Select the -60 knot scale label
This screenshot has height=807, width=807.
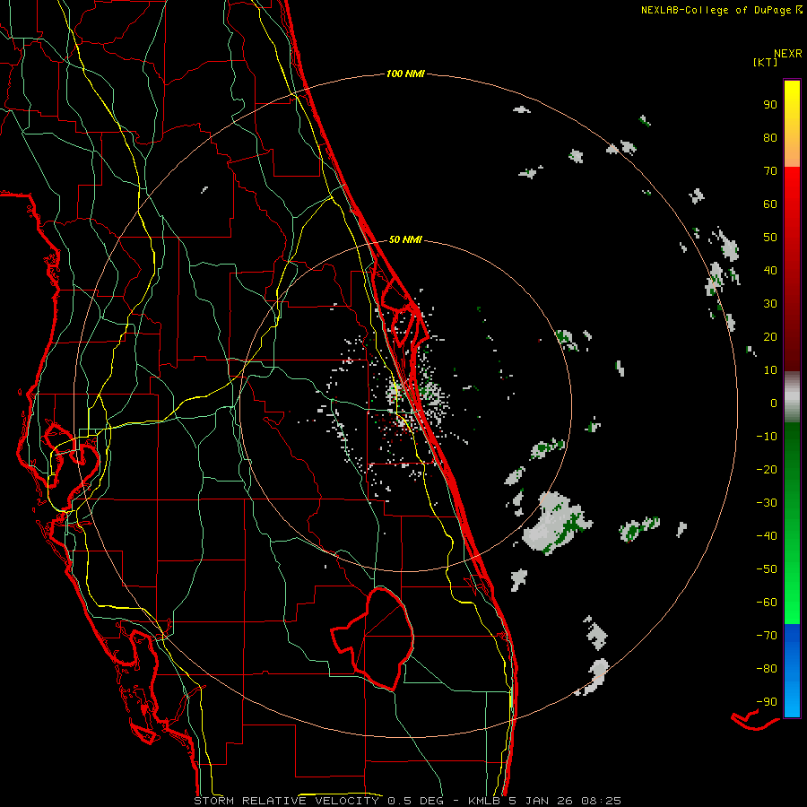tap(767, 603)
